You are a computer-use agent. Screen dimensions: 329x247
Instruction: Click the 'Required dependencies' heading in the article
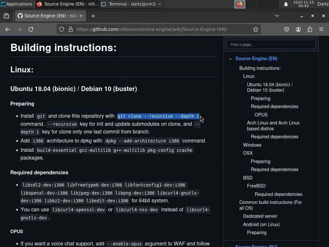pyautogui.click(x=39, y=172)
